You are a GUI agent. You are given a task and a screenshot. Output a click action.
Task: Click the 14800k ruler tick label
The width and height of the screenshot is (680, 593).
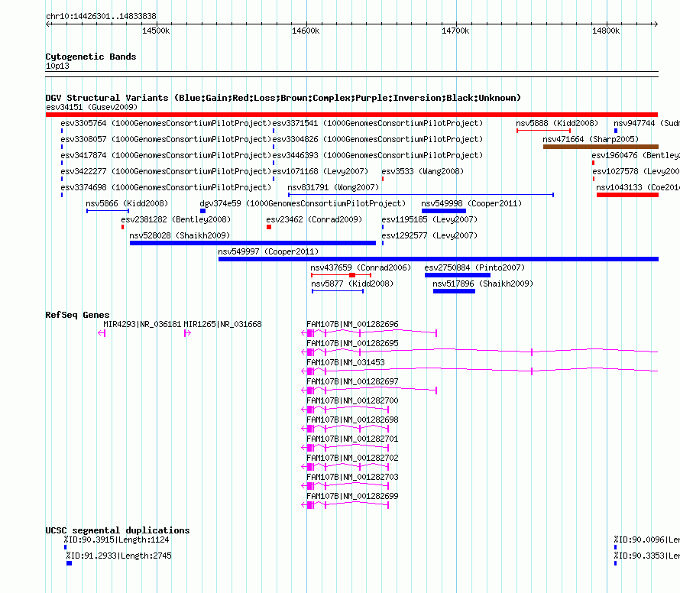[606, 31]
